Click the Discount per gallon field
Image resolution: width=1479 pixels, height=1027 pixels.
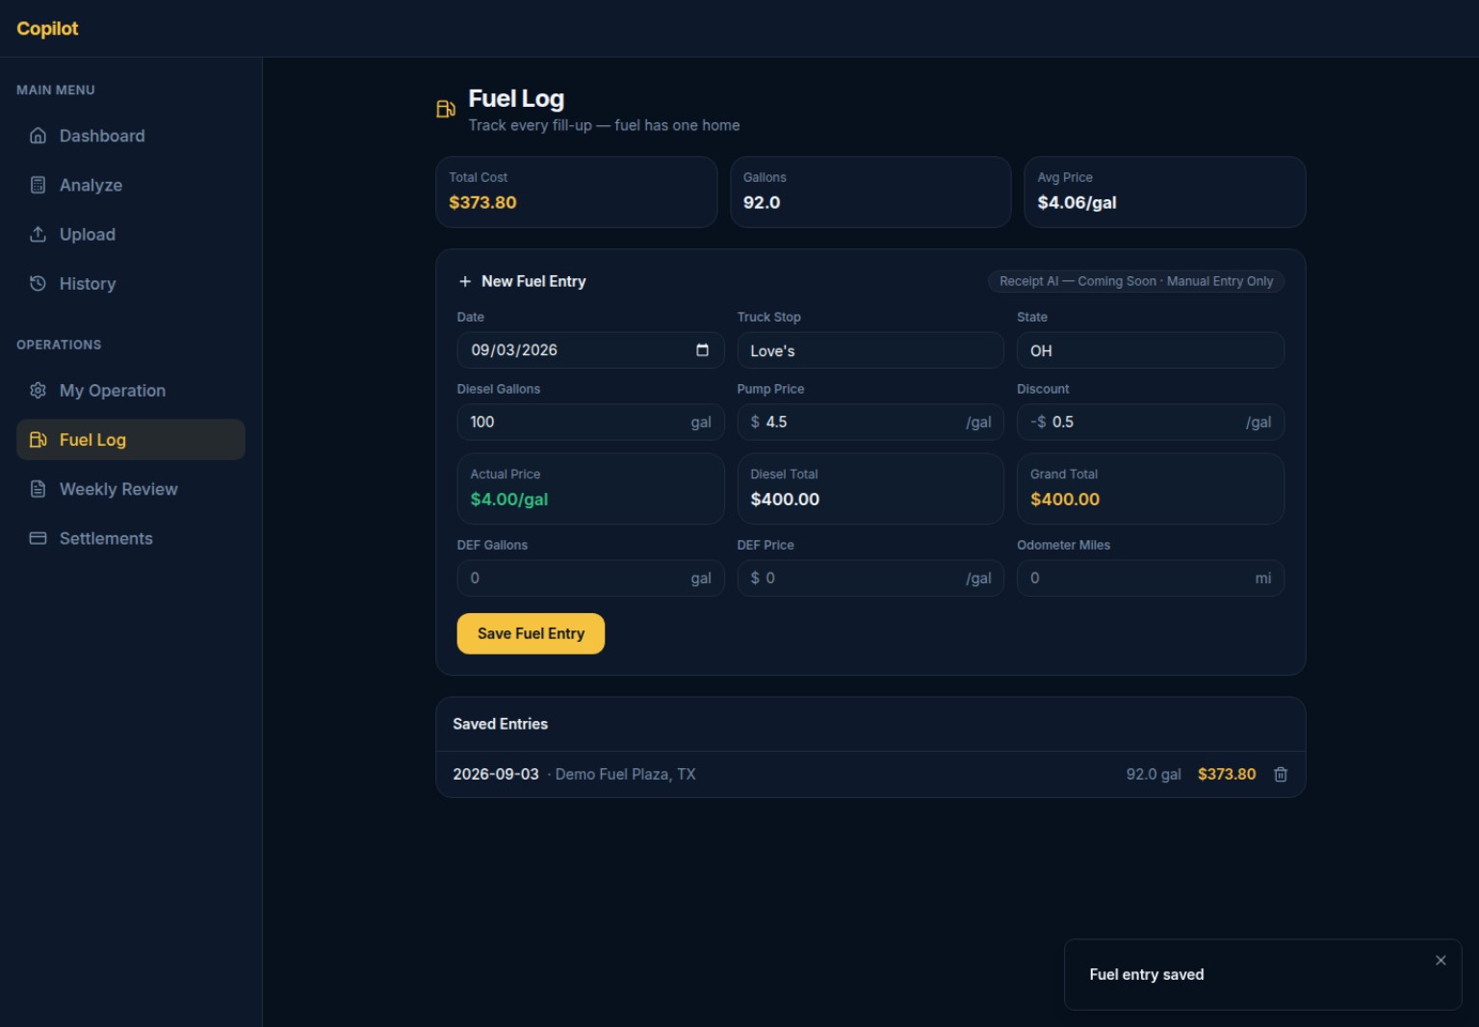pos(1151,422)
